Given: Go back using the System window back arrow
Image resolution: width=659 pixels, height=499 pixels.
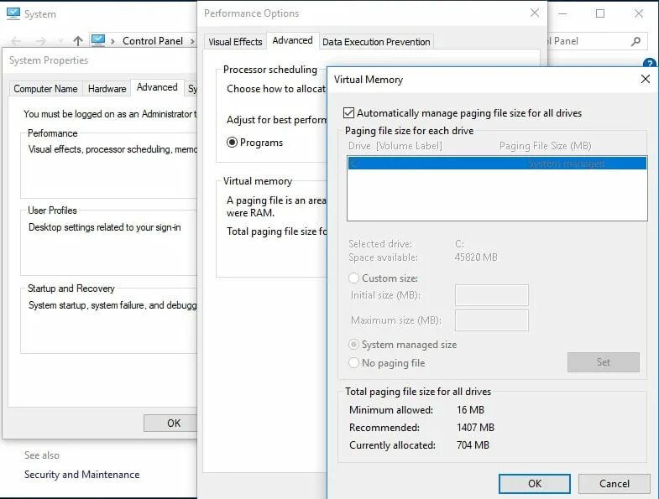Looking at the screenshot, I should coord(16,41).
